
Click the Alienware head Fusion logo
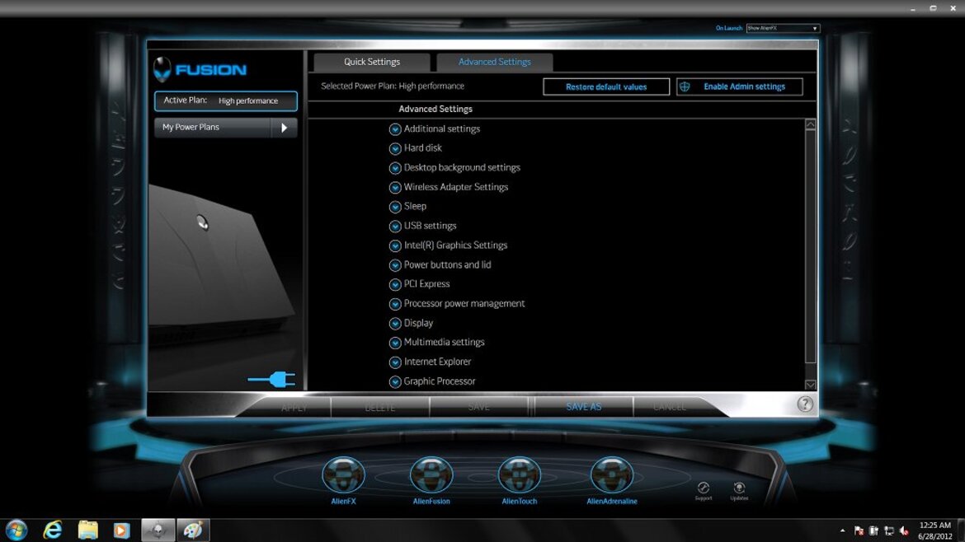[x=200, y=69]
